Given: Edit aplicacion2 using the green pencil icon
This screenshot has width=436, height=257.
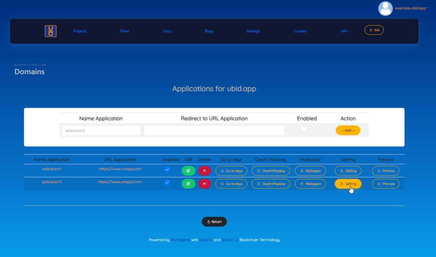Looking at the screenshot, I should tap(188, 184).
